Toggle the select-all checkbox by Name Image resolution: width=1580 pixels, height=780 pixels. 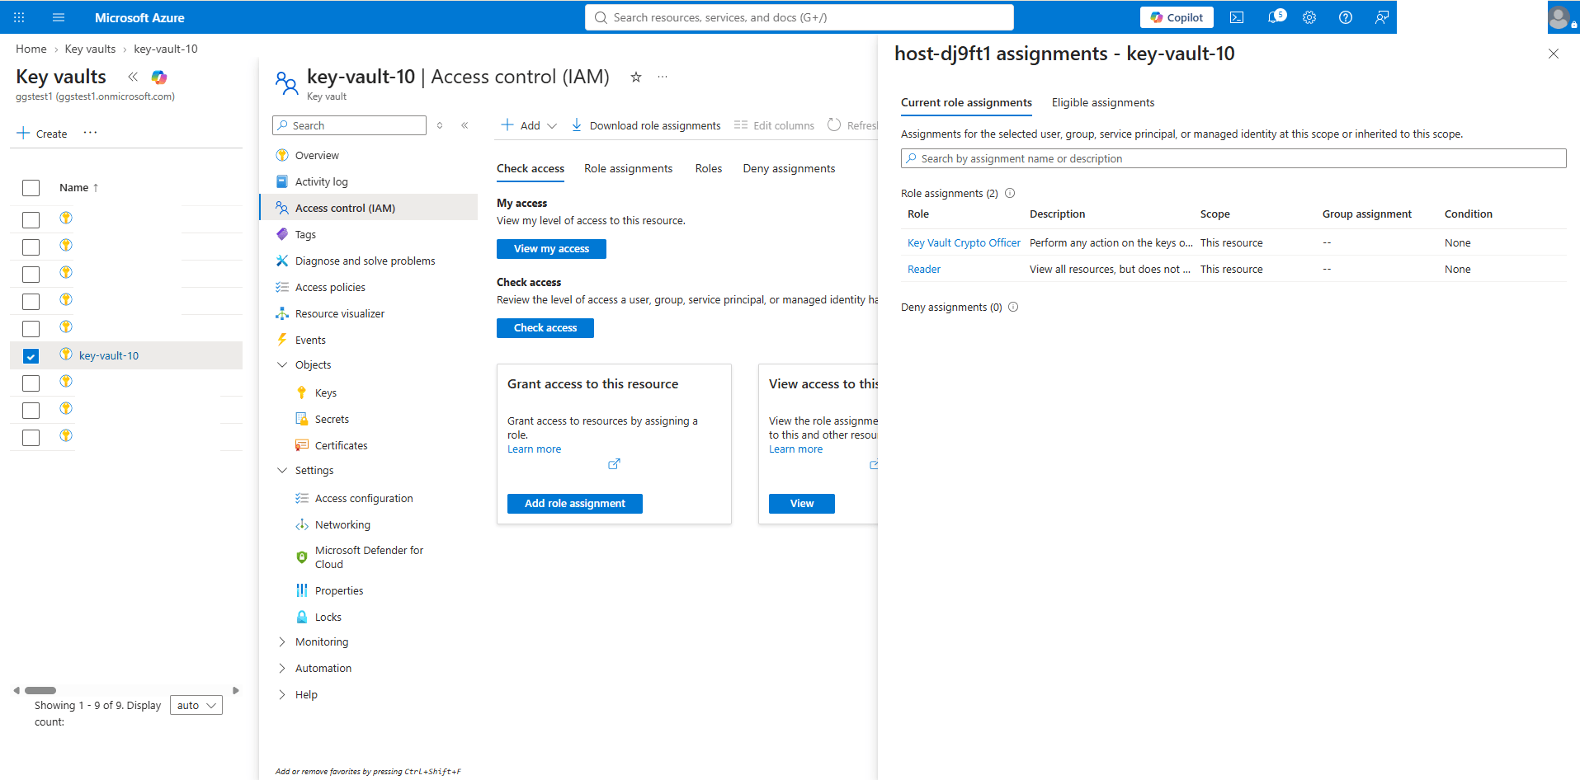point(31,188)
